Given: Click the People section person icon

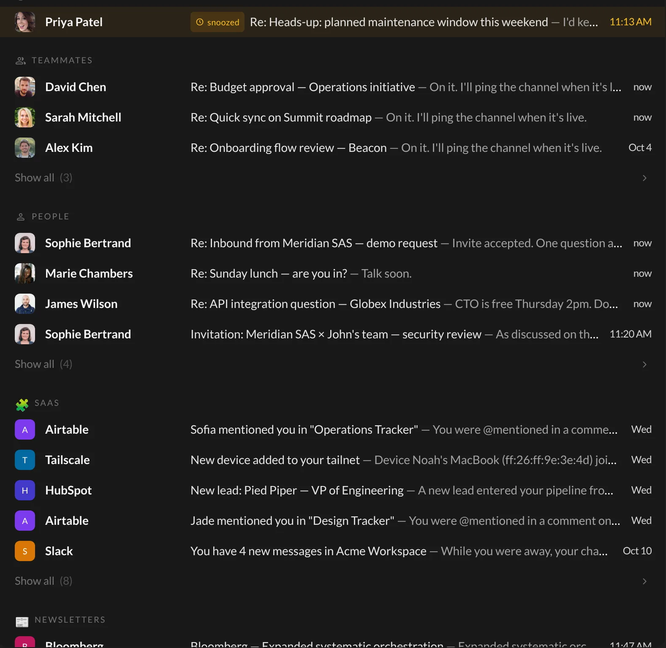Looking at the screenshot, I should click(21, 217).
